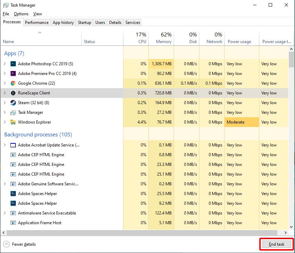Click the Task Manager title bar icon
This screenshot has width=295, height=253.
pyautogui.click(x=6, y=5)
